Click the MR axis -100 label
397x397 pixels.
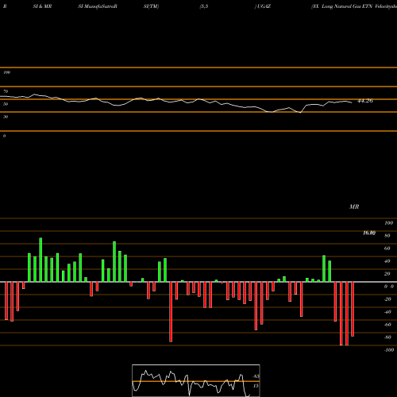[389, 350]
